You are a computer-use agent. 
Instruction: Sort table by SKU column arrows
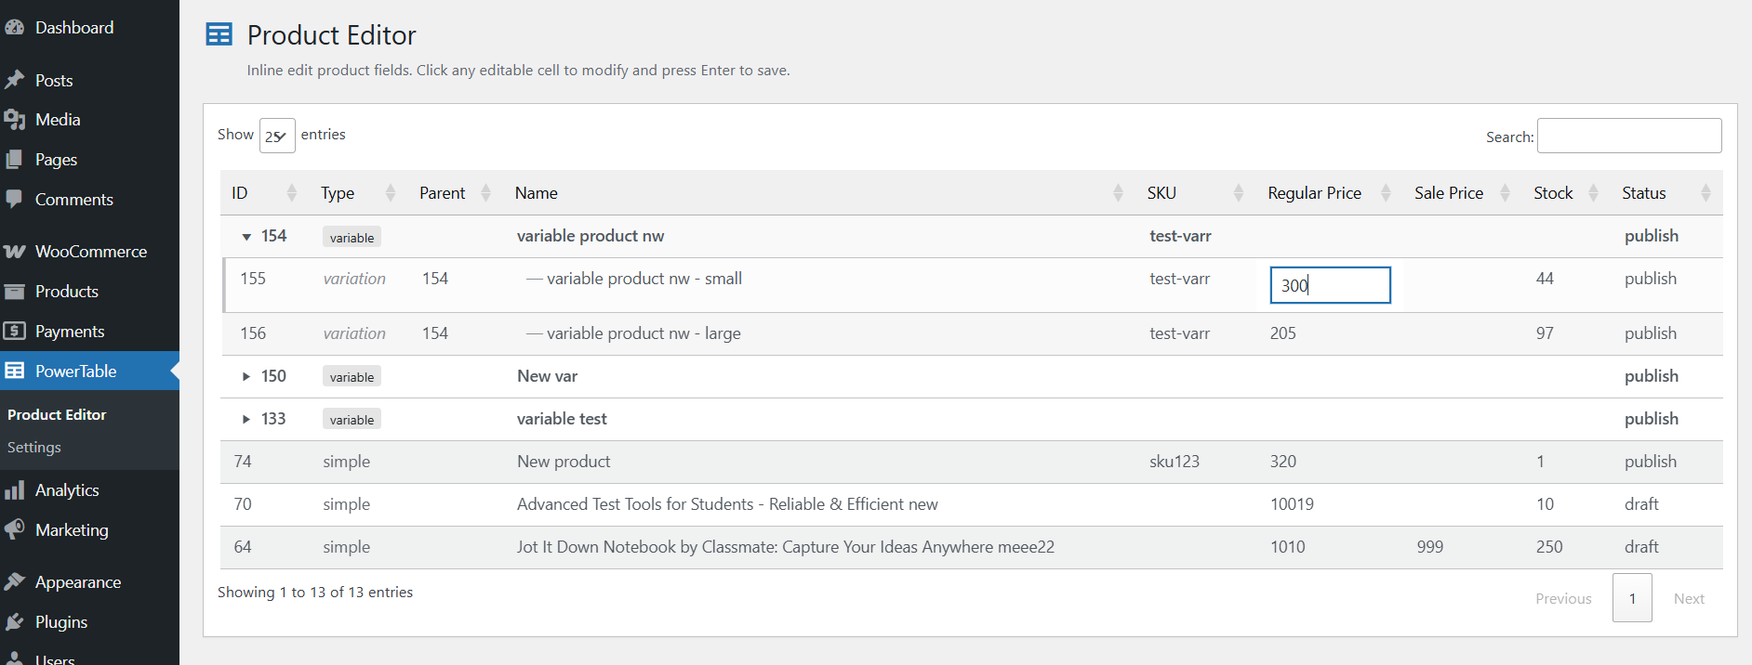tap(1239, 193)
